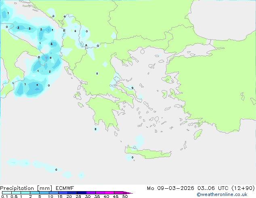Select the 2–5 mm legend color swatch
This screenshot has height=198, width=256.
35,193
